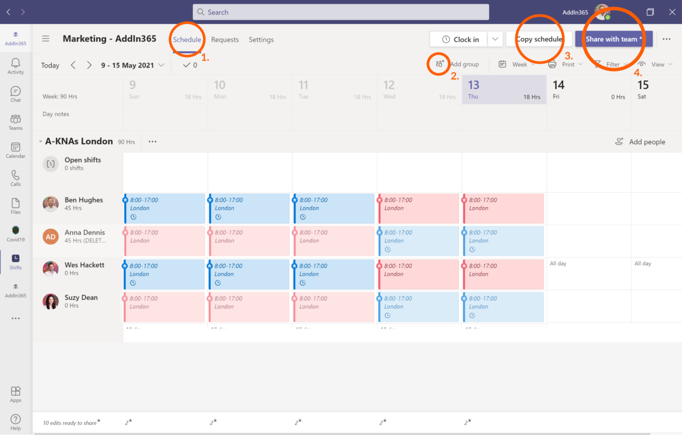The image size is (682, 435).
Task: Switch to the Requests tab
Action: pyautogui.click(x=225, y=39)
